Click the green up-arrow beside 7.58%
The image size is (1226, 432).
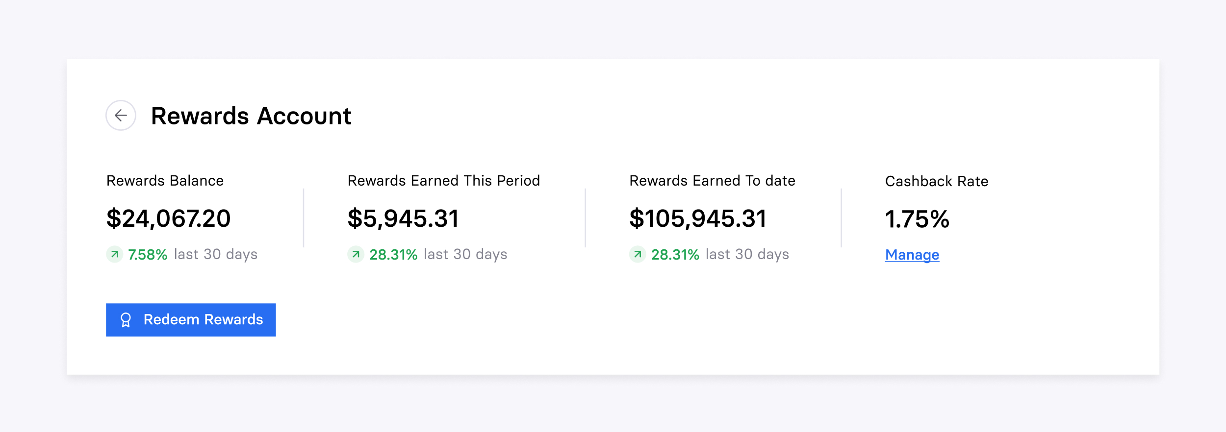114,254
